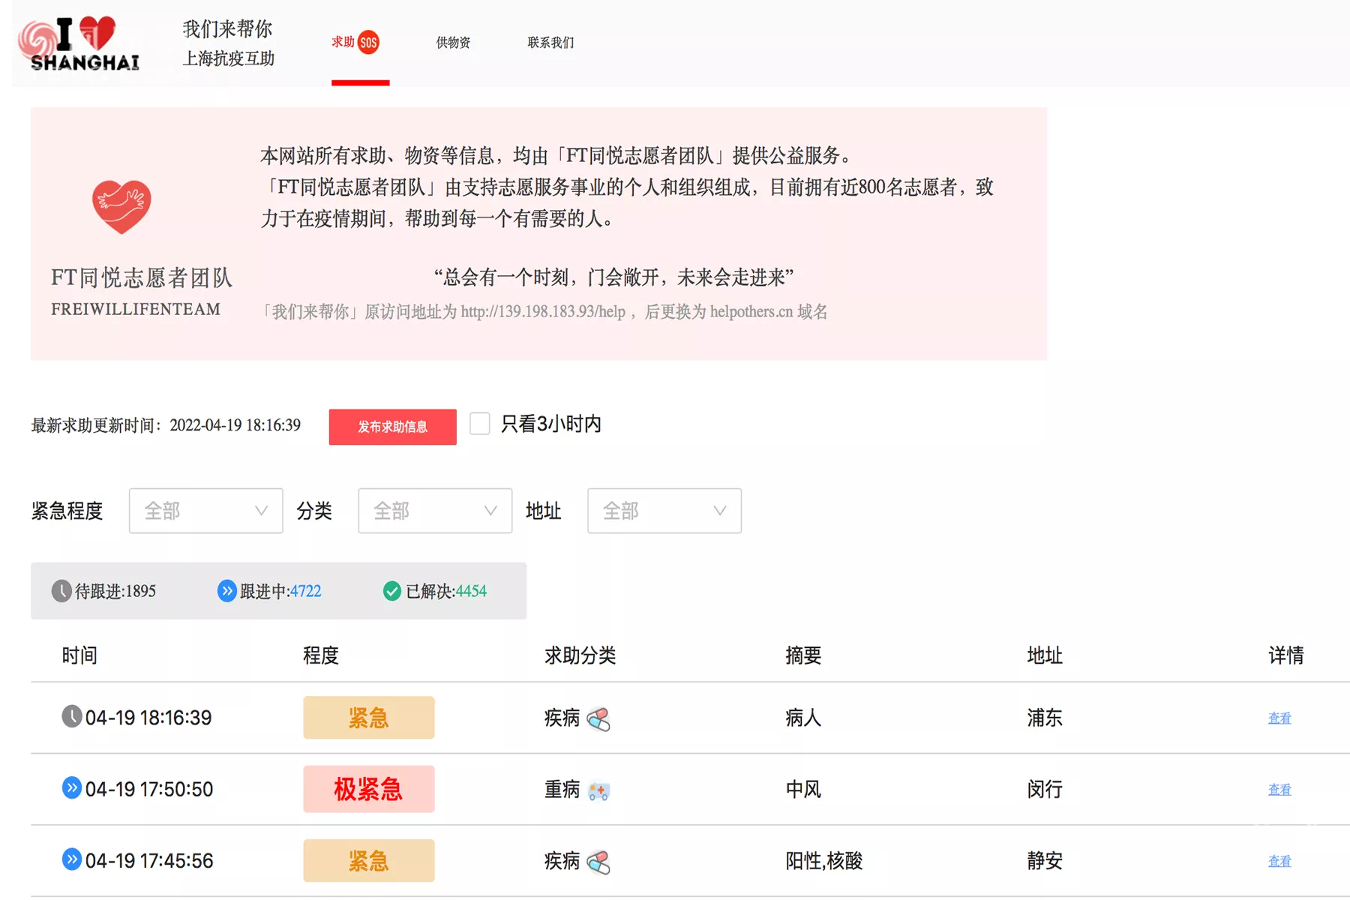The width and height of the screenshot is (1350, 900).
Task: Click the red SOS badge icon
Action: coord(368,42)
